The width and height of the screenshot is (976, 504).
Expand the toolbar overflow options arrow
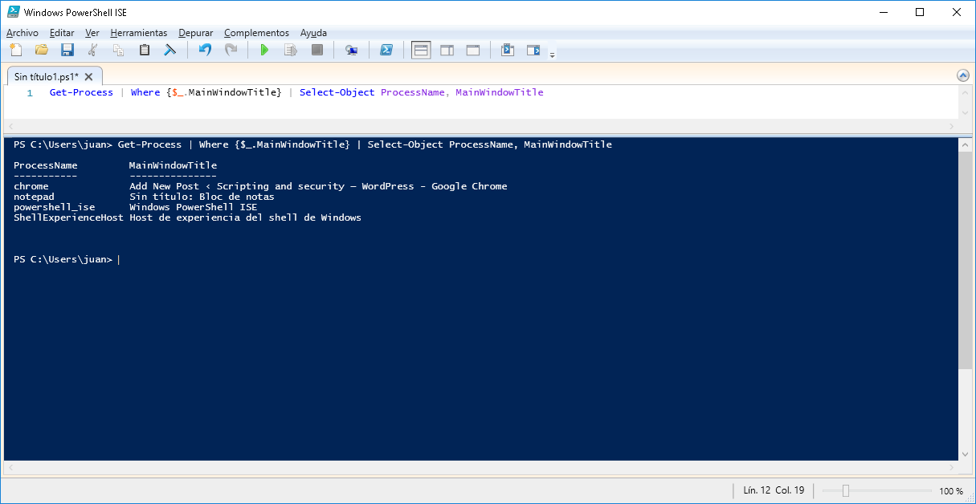pyautogui.click(x=552, y=55)
